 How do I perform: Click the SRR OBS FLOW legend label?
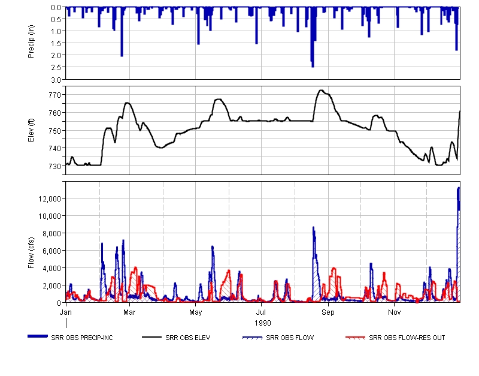[290, 338]
